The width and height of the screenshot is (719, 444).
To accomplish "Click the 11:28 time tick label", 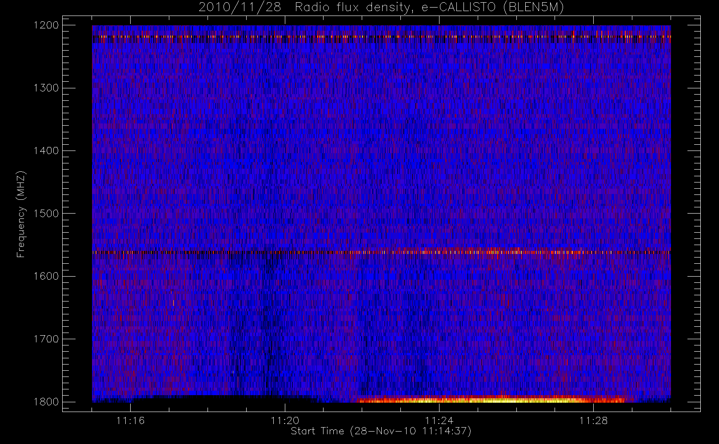I will pyautogui.click(x=593, y=420).
